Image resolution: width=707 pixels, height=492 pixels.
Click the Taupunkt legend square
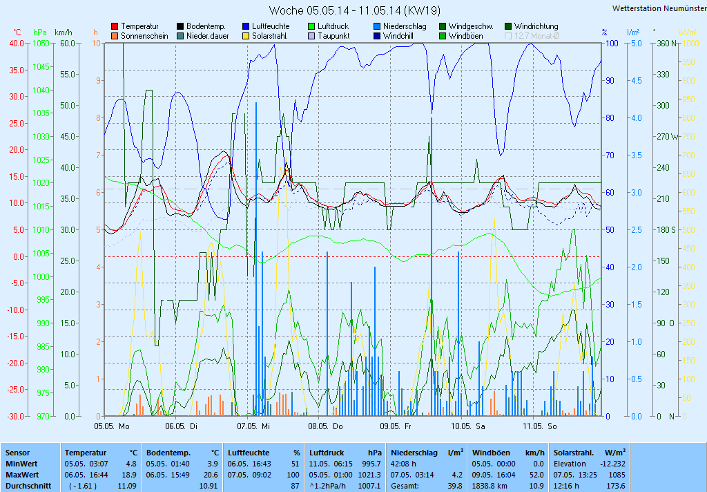pos(312,36)
